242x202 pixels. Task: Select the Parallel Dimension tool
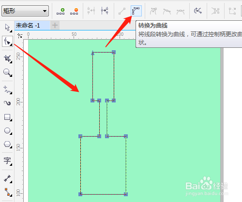pos(8,179)
